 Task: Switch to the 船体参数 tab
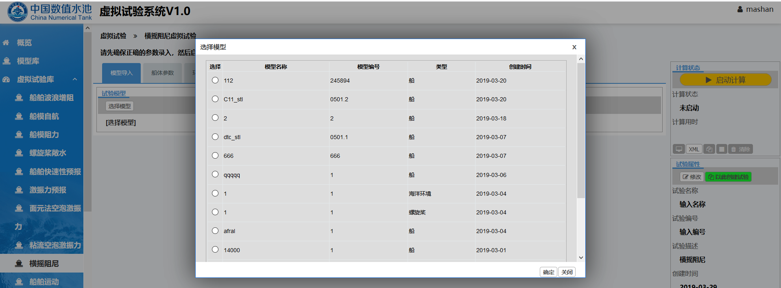coord(162,73)
